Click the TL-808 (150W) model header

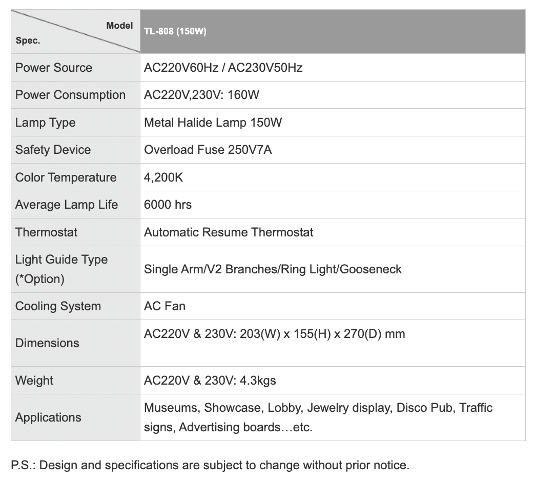click(175, 32)
